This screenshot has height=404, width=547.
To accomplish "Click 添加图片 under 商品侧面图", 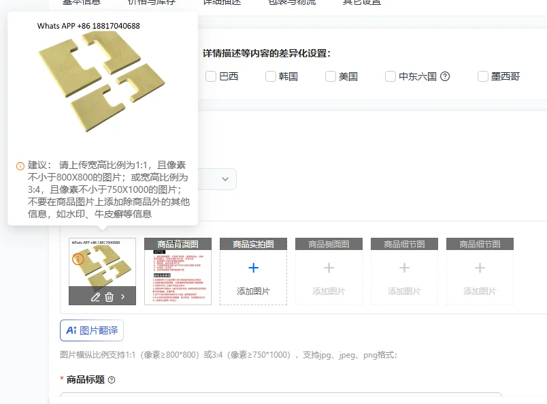I will (x=329, y=291).
